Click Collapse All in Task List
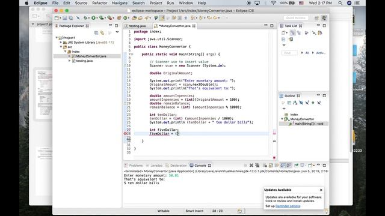The height and width of the screenshot is (216, 385). coord(283,39)
